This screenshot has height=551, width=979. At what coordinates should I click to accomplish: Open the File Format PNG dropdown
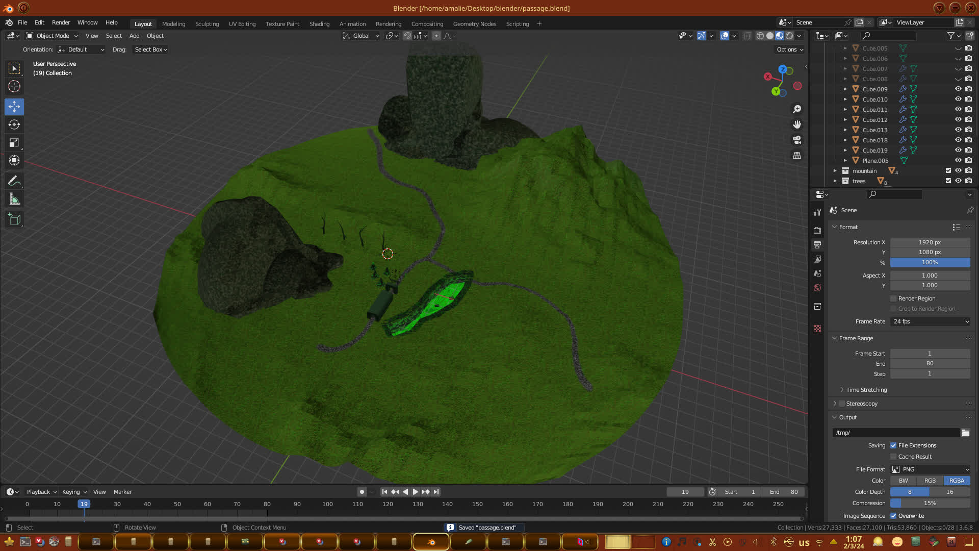pyautogui.click(x=930, y=469)
